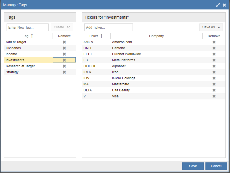
Task: Select the EEFT ticker cell
Action: click(96, 54)
